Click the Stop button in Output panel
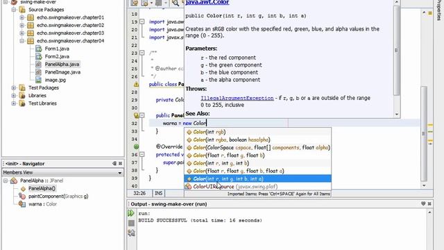Image resolution: width=444 pixels, height=250 pixels. click(x=131, y=224)
